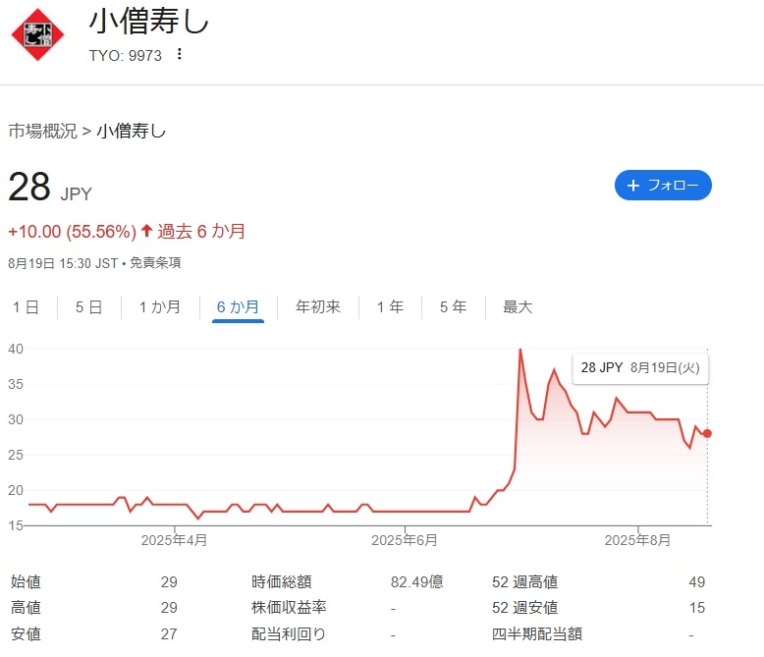Open the 市場概況 breadcrumb link
764x657 pixels.
42,131
